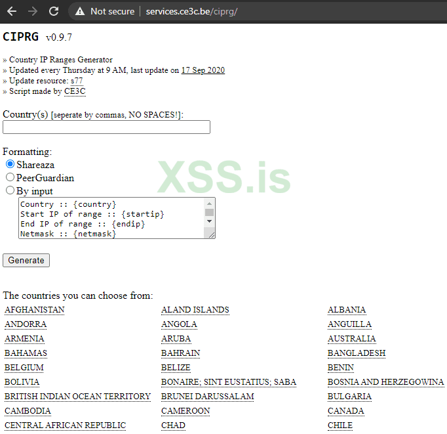Select ALBANIA country

pos(347,310)
